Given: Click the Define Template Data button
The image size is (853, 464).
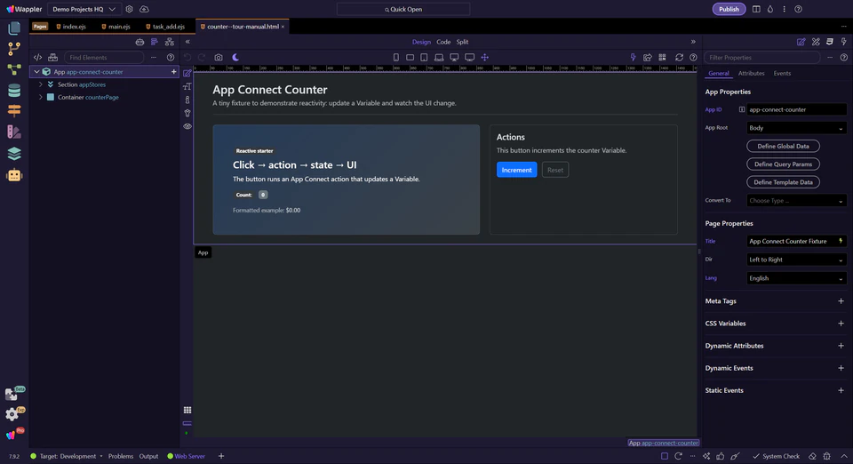Looking at the screenshot, I should pos(783,182).
